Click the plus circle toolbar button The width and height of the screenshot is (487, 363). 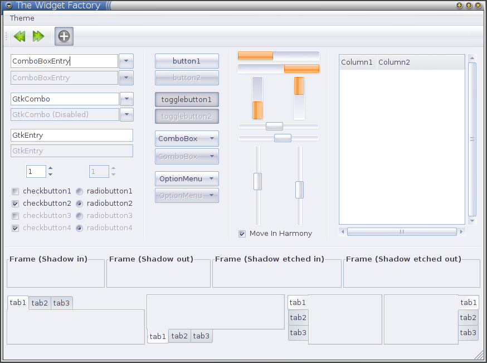pyautogui.click(x=64, y=36)
